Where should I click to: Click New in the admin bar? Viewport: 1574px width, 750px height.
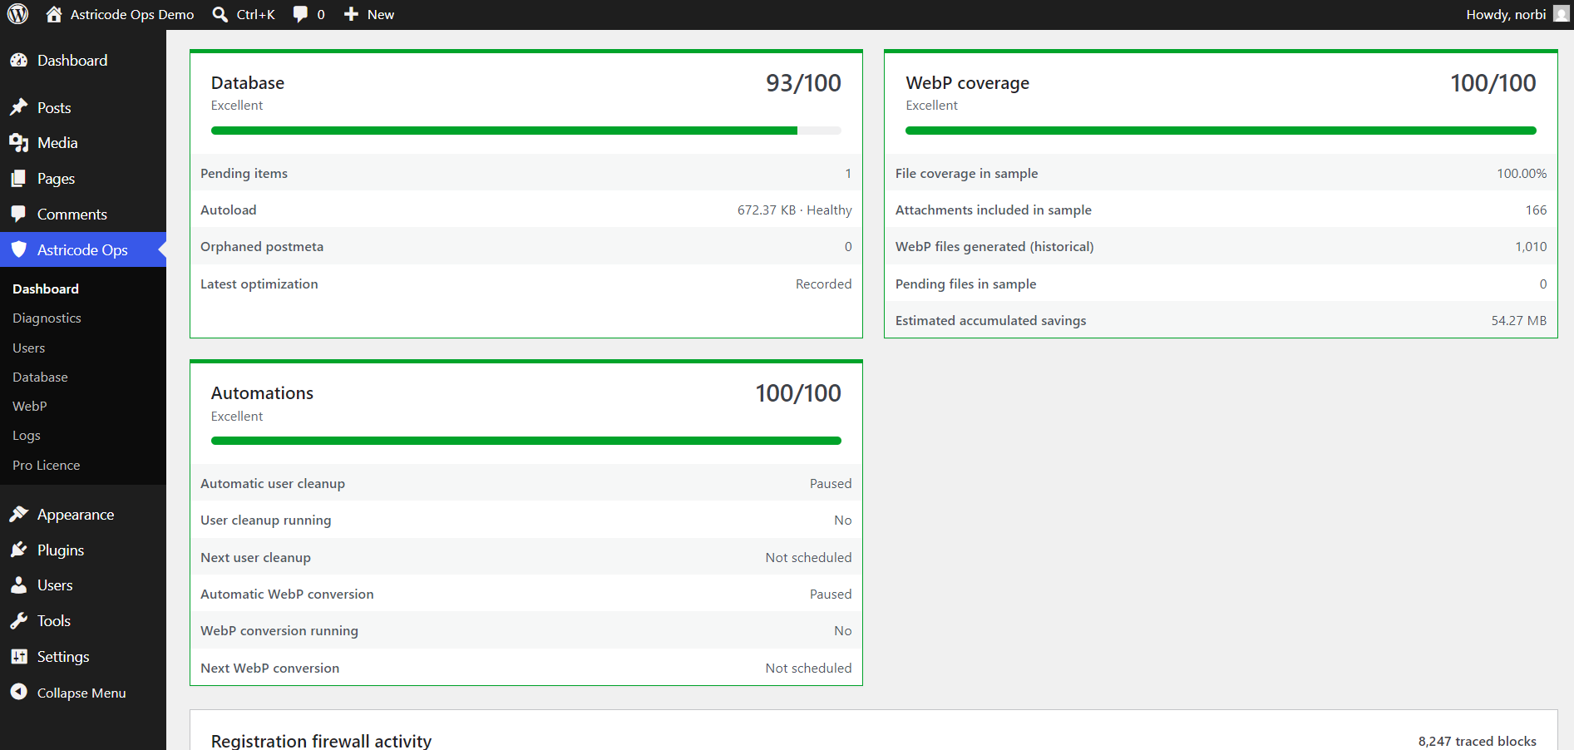pos(381,14)
